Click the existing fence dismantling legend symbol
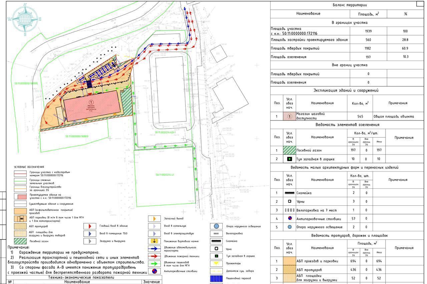The height and width of the screenshot is (284, 427). 216,271
